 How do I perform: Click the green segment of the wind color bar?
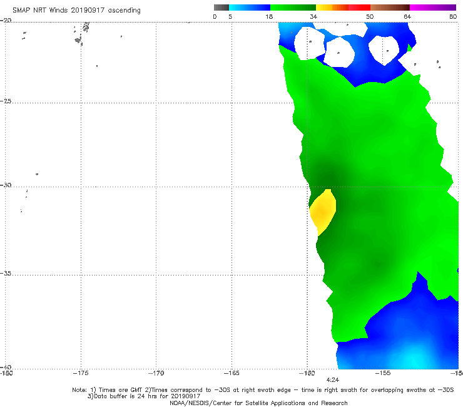pyautogui.click(x=293, y=8)
